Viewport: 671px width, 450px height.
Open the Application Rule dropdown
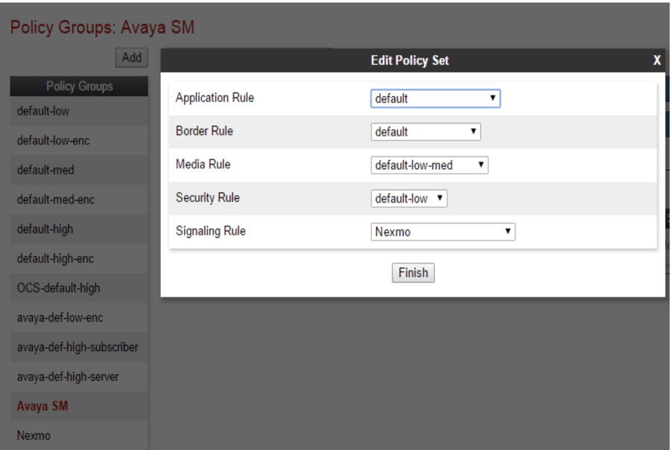435,98
